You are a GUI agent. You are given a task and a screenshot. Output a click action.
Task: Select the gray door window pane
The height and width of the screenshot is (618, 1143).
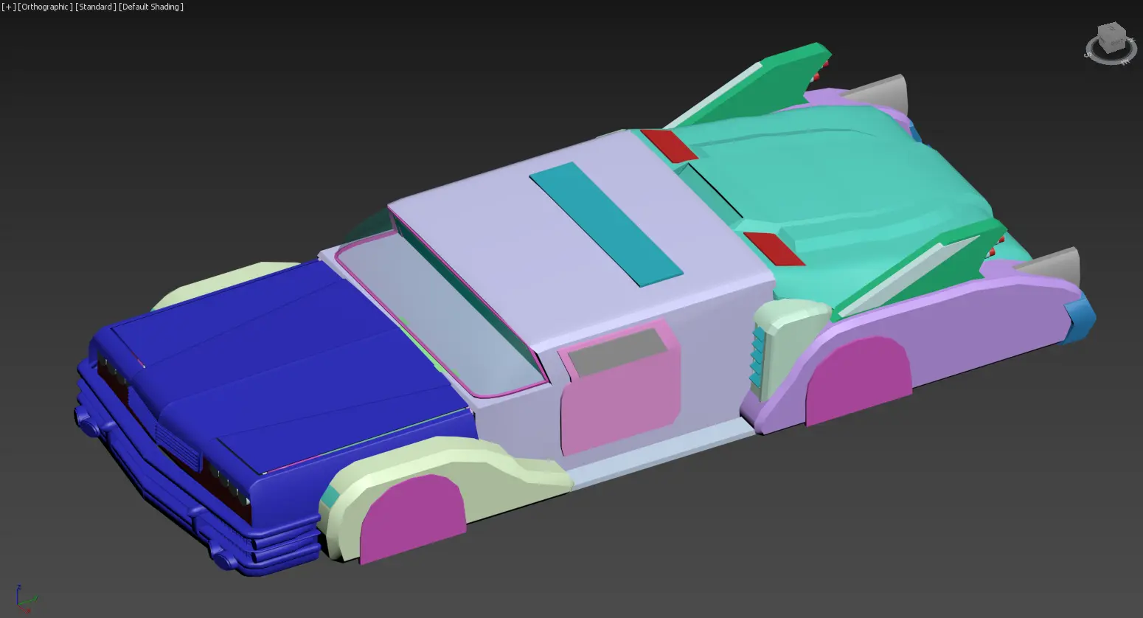tap(616, 350)
